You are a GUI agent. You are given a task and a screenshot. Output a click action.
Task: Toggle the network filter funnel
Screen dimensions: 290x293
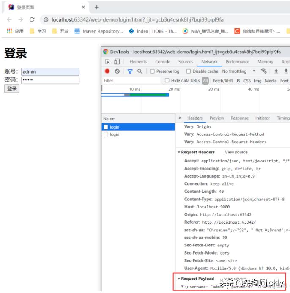point(130,71)
